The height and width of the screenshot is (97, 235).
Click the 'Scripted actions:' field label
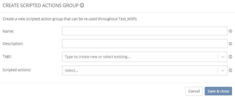[17, 70]
